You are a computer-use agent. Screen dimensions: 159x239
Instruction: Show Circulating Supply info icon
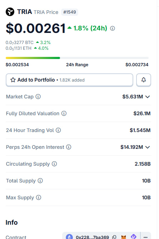[54, 164]
